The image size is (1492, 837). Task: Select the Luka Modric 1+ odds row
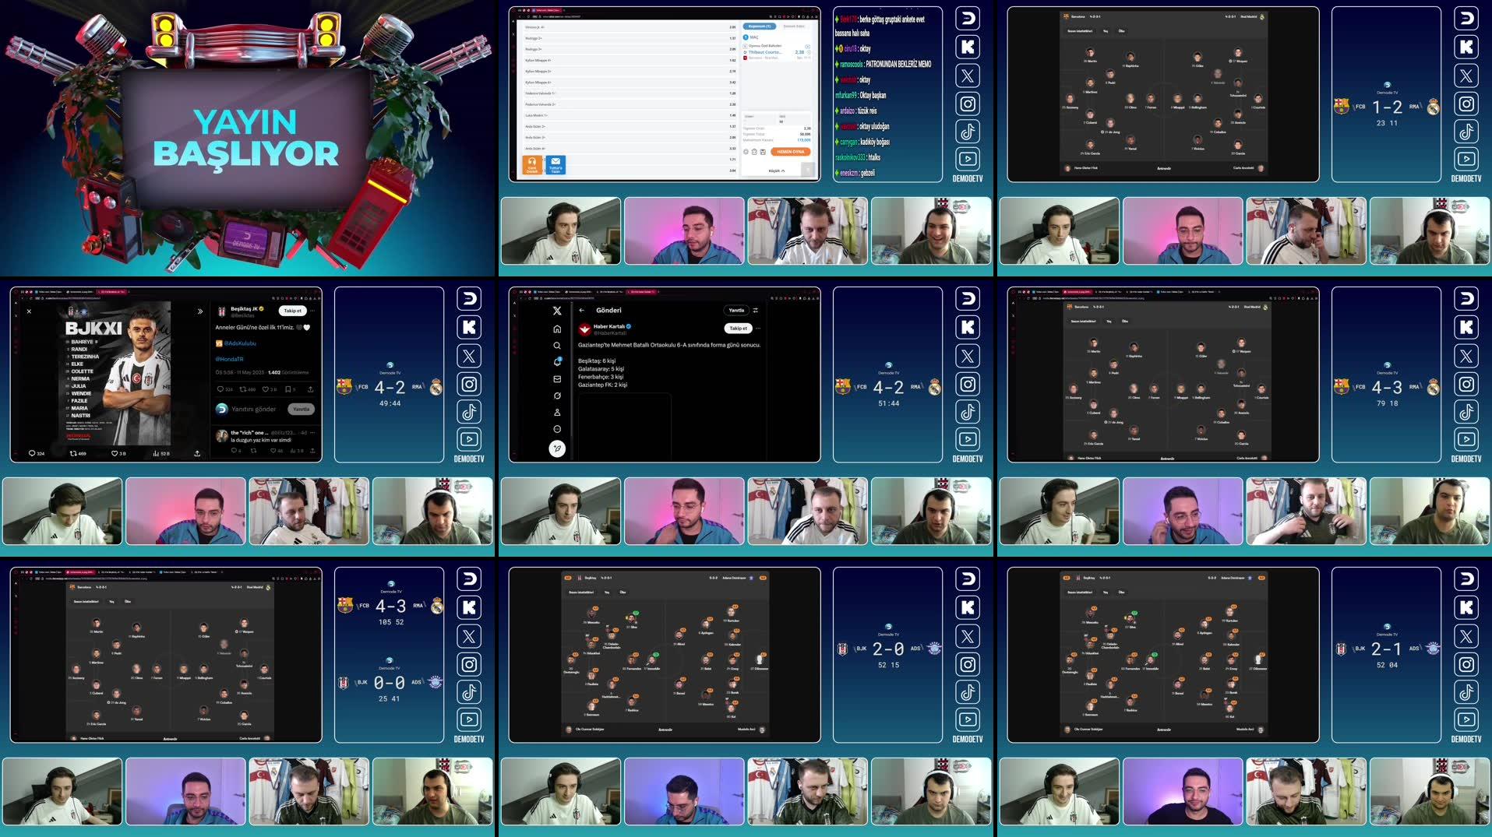(x=630, y=115)
